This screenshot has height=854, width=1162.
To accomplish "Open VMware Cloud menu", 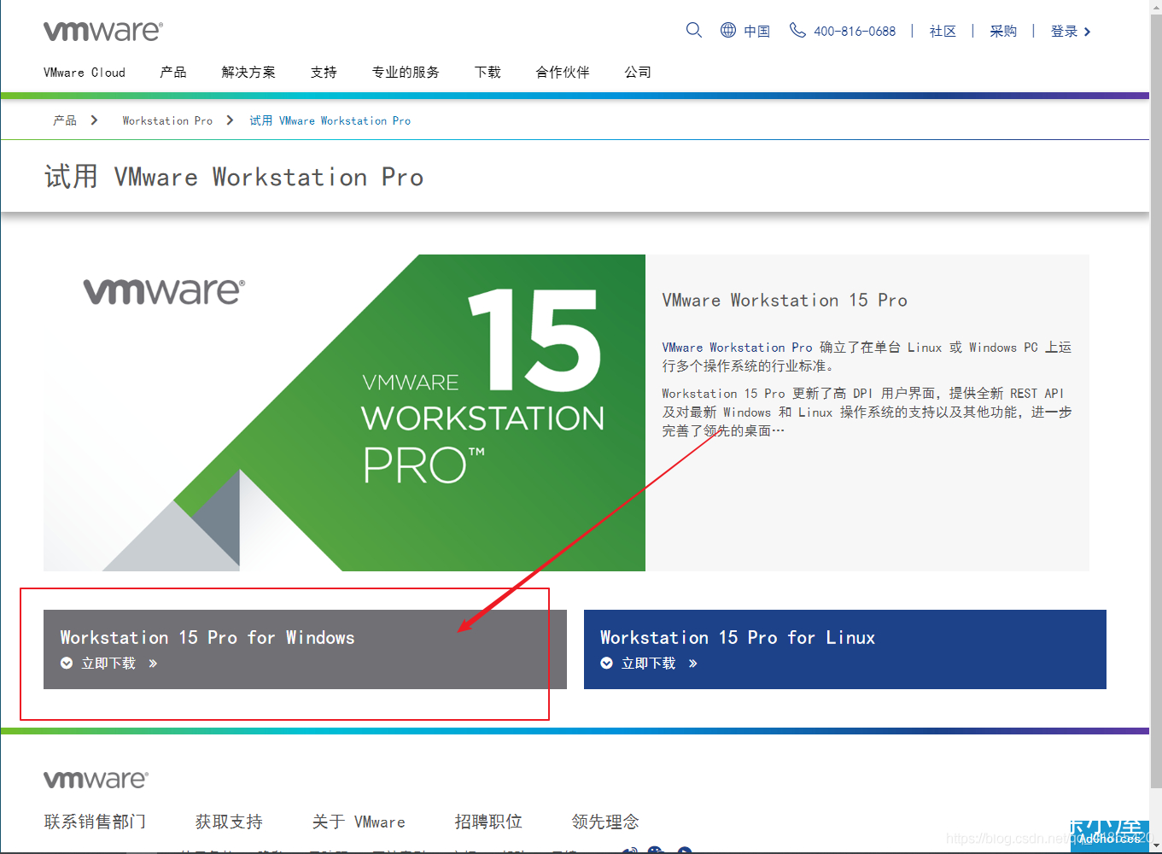I will [x=85, y=73].
